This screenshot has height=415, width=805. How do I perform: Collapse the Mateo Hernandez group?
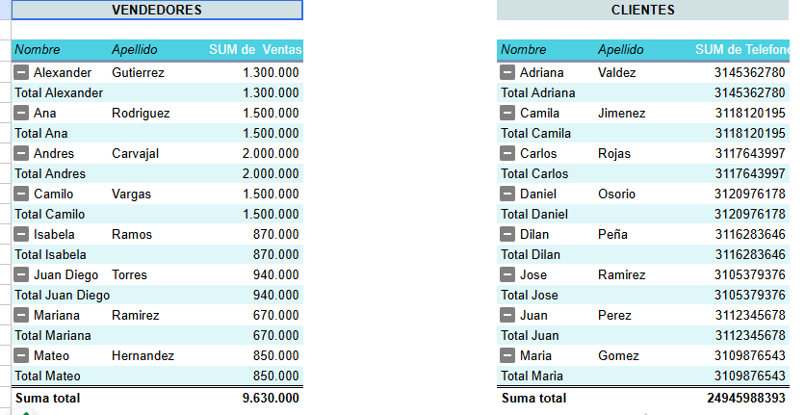[21, 355]
